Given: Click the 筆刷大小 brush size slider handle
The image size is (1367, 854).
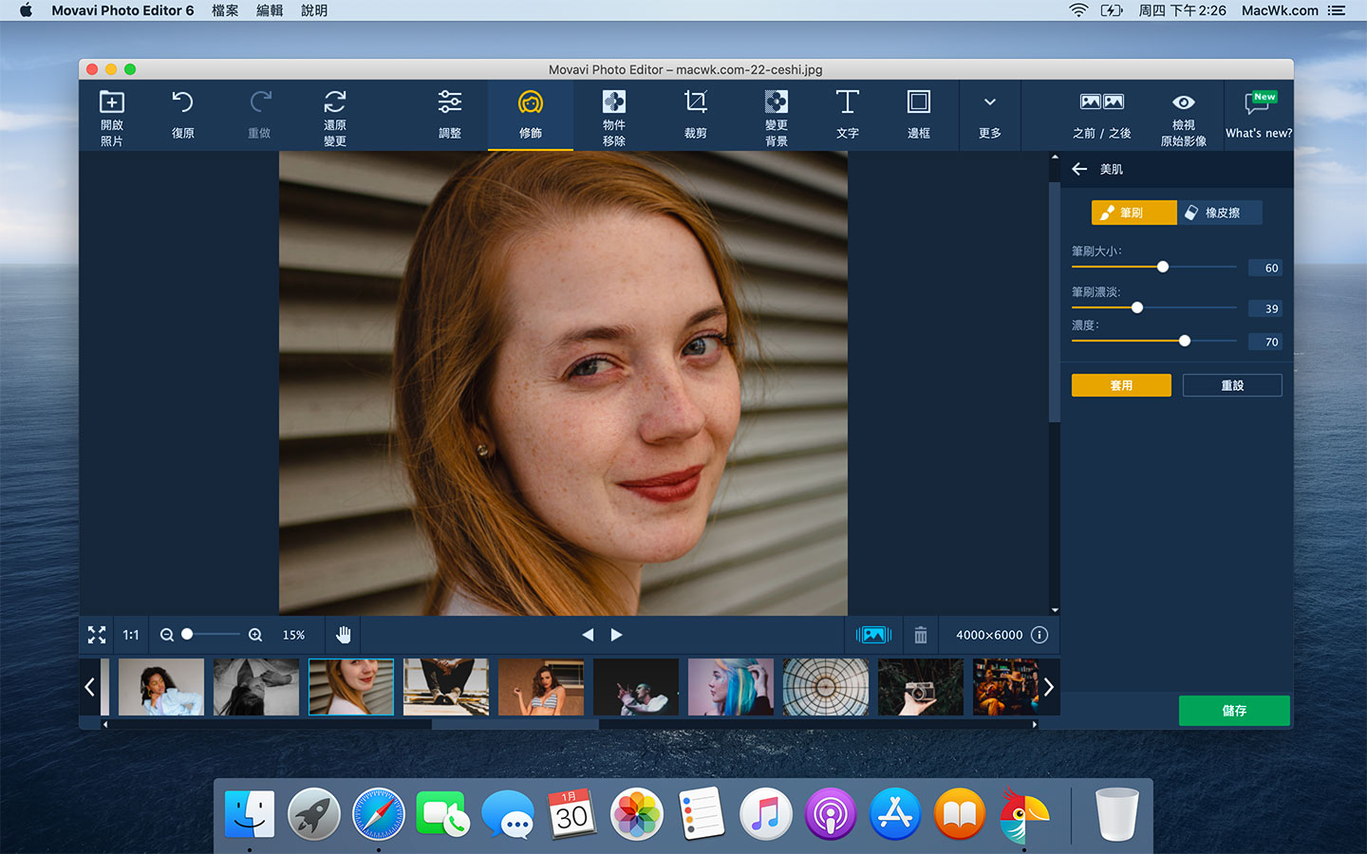Looking at the screenshot, I should (x=1163, y=268).
